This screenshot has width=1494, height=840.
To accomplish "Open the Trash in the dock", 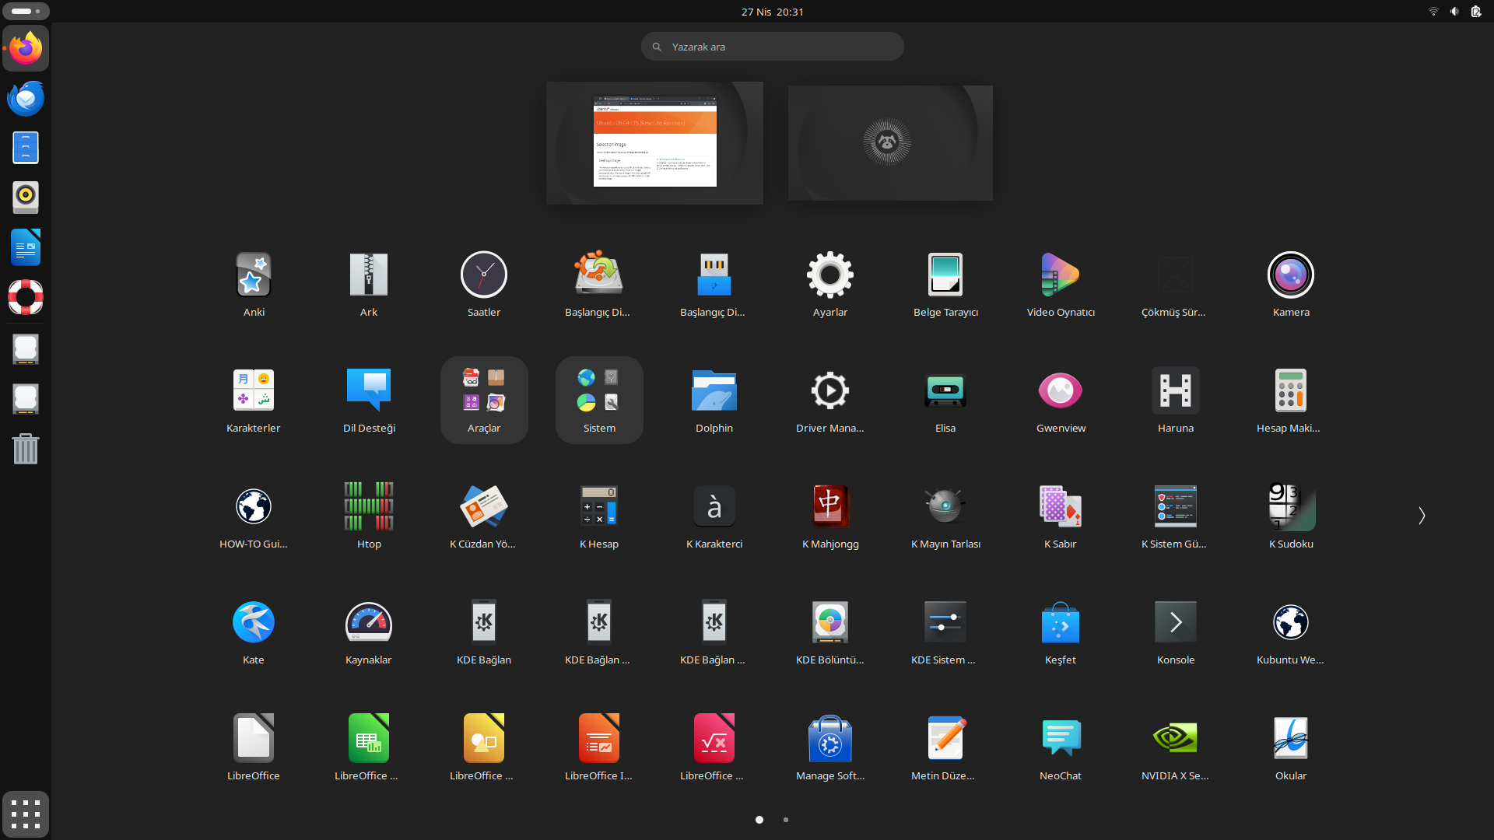I will click(x=26, y=449).
